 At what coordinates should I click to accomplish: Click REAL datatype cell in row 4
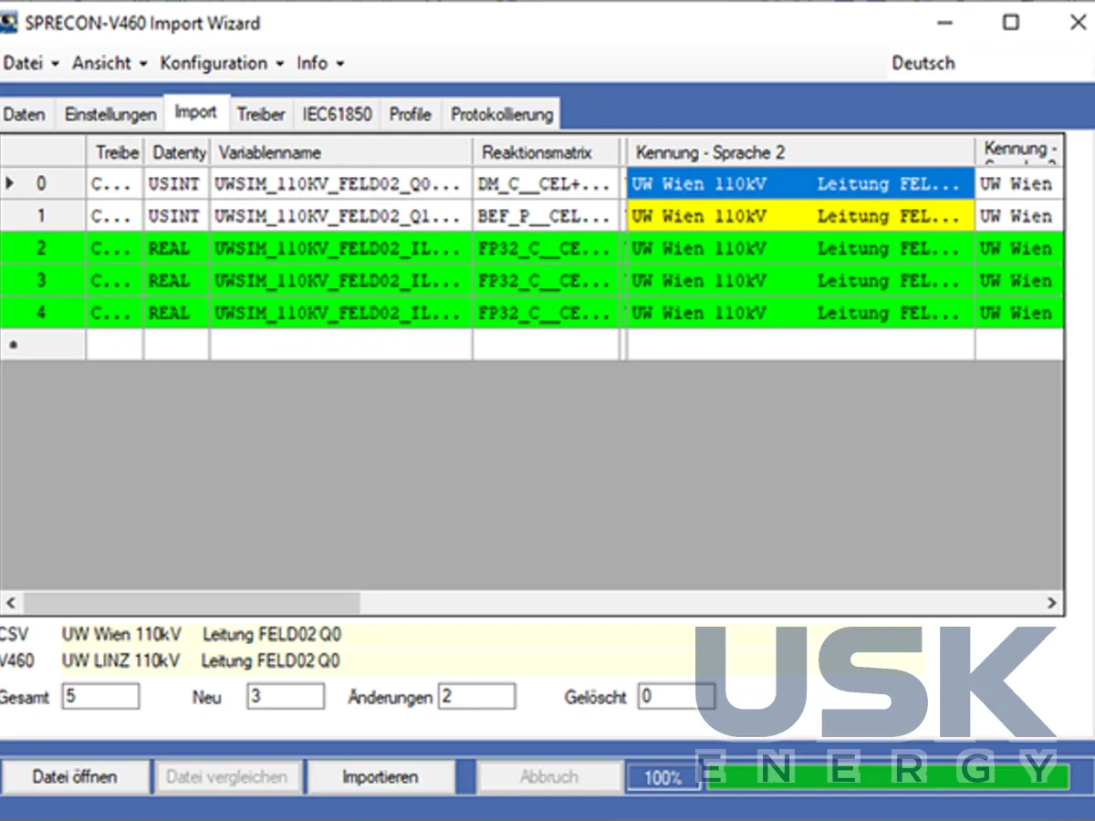(x=177, y=313)
